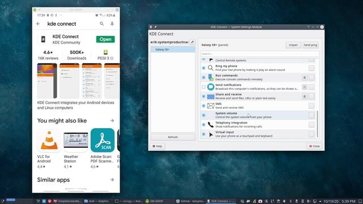Disable the System volume plugin checkbox
The height and width of the screenshot is (204, 363).
pyautogui.click(x=204, y=115)
